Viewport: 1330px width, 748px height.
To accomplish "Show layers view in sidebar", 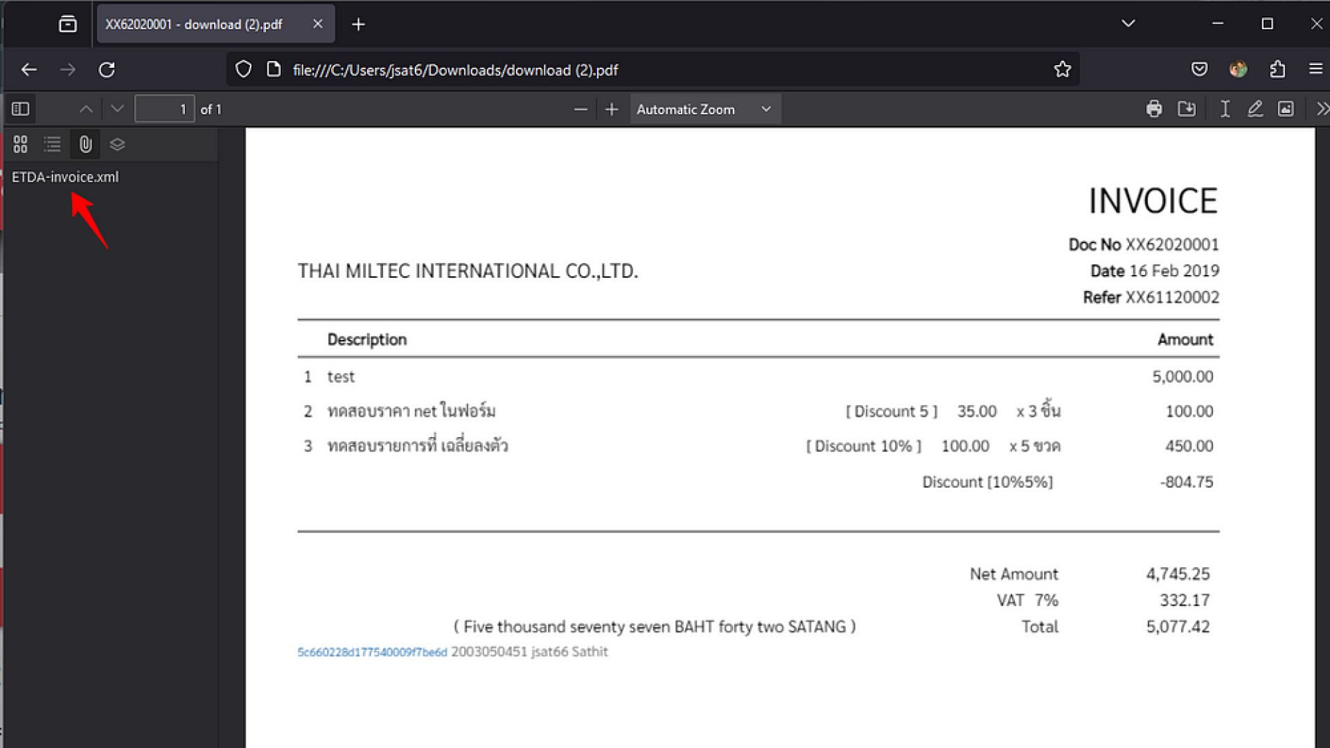I will click(117, 144).
